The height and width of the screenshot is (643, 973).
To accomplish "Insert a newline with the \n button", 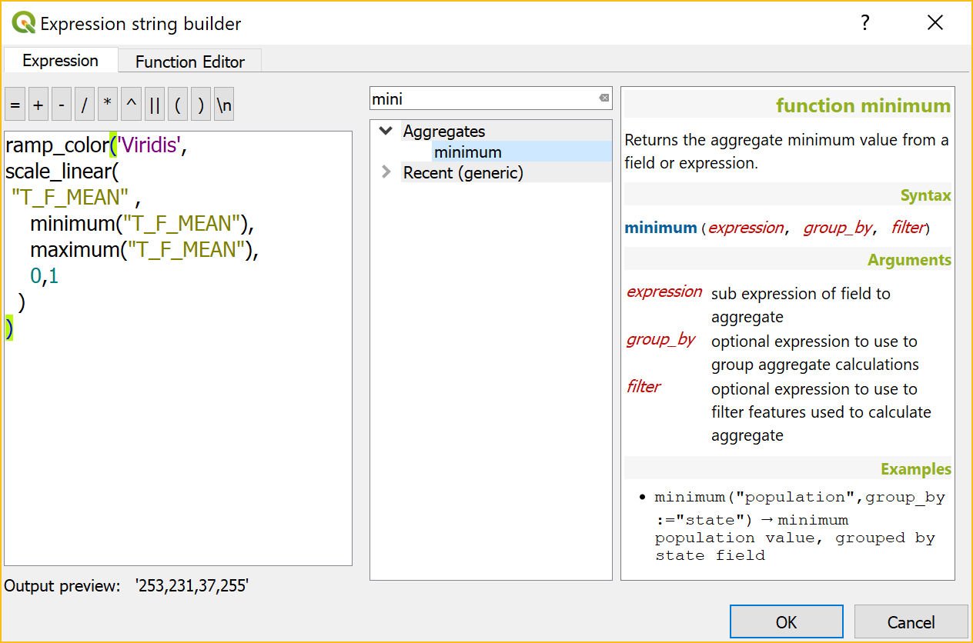I will coord(224,106).
